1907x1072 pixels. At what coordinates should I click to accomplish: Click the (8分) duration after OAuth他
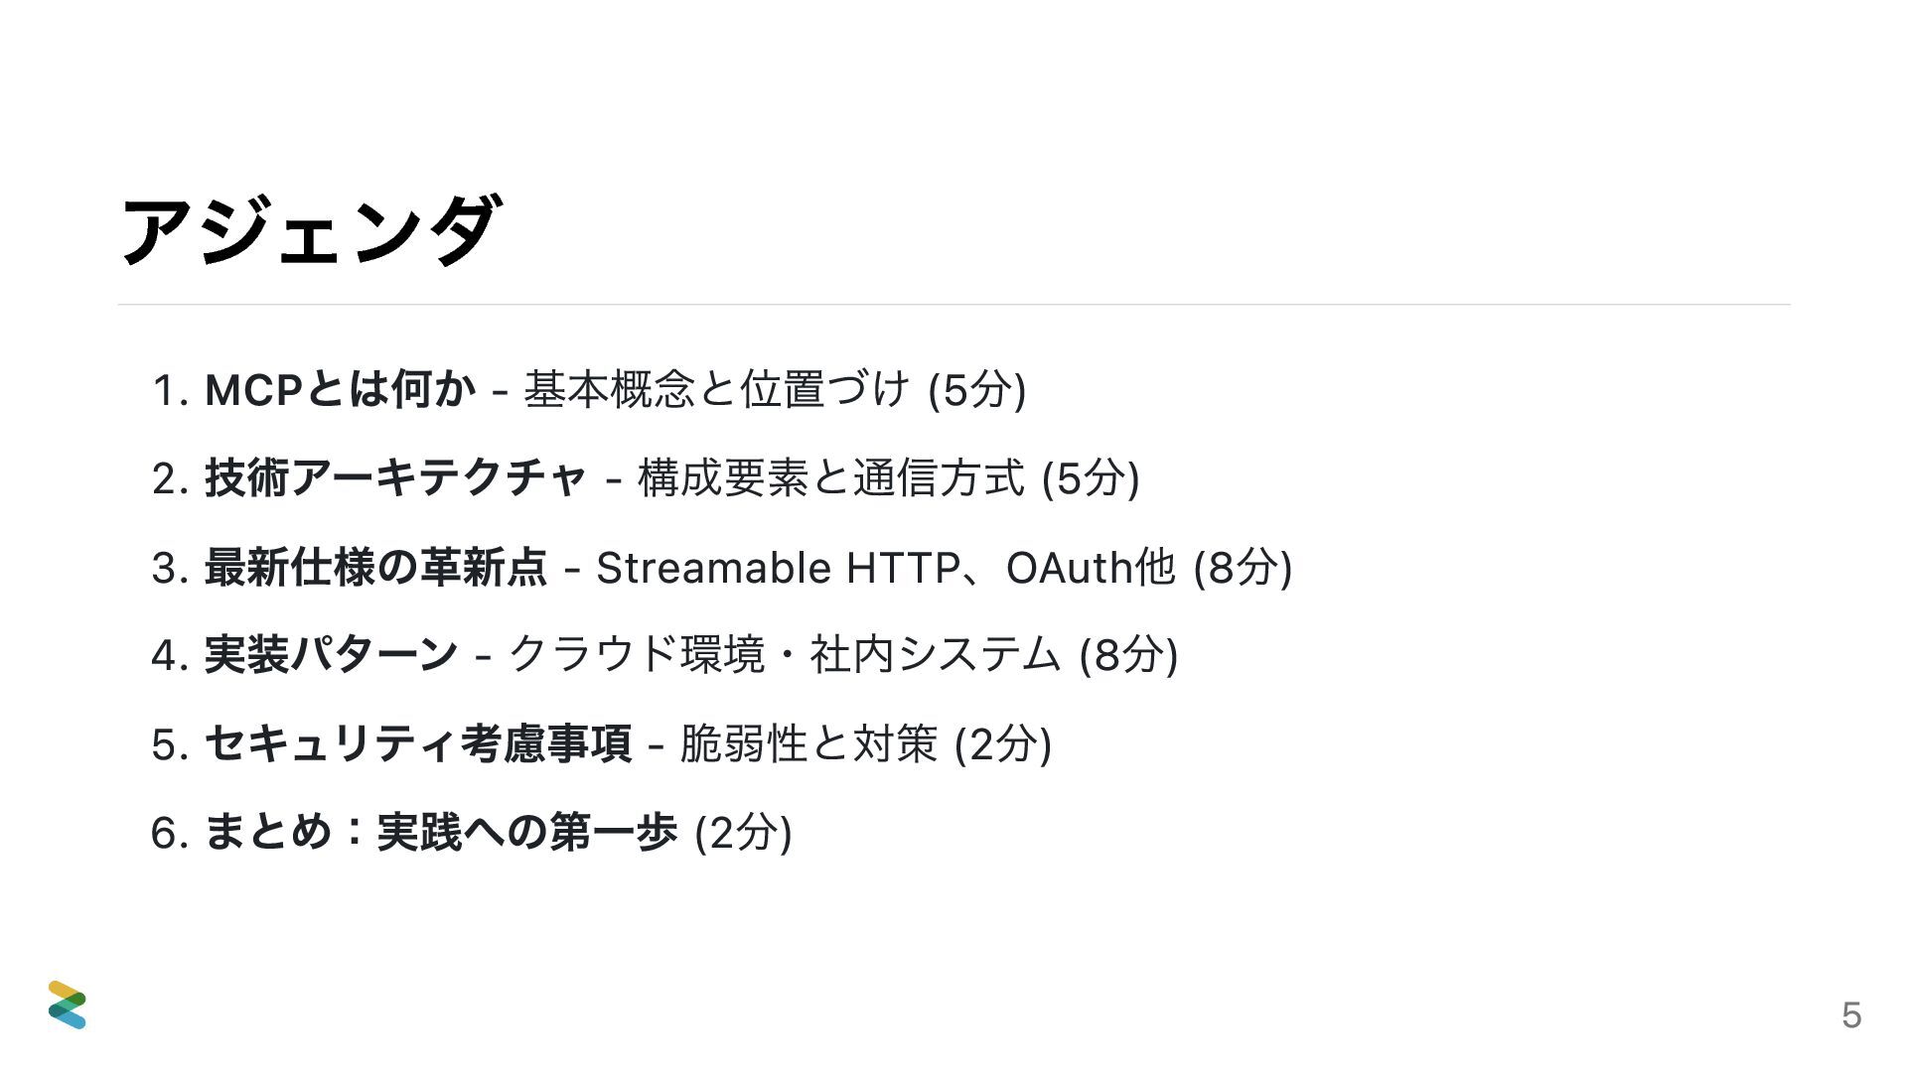(x=1243, y=568)
